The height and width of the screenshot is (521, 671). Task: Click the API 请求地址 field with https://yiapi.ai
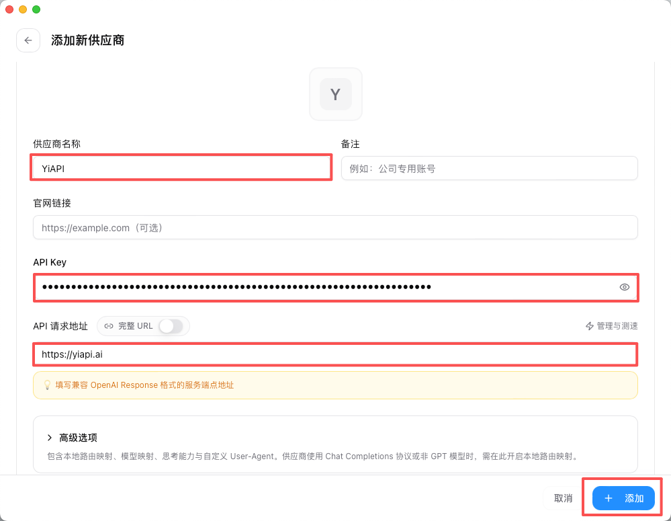336,354
